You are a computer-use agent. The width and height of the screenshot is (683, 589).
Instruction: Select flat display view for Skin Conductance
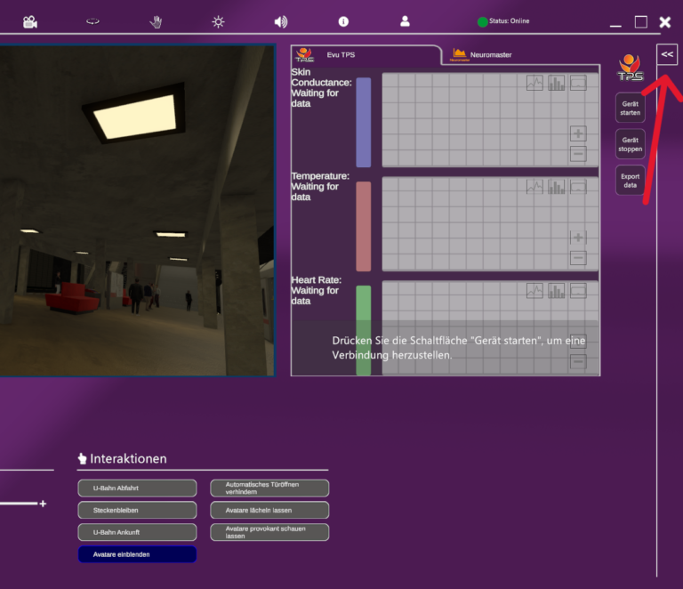tap(578, 83)
